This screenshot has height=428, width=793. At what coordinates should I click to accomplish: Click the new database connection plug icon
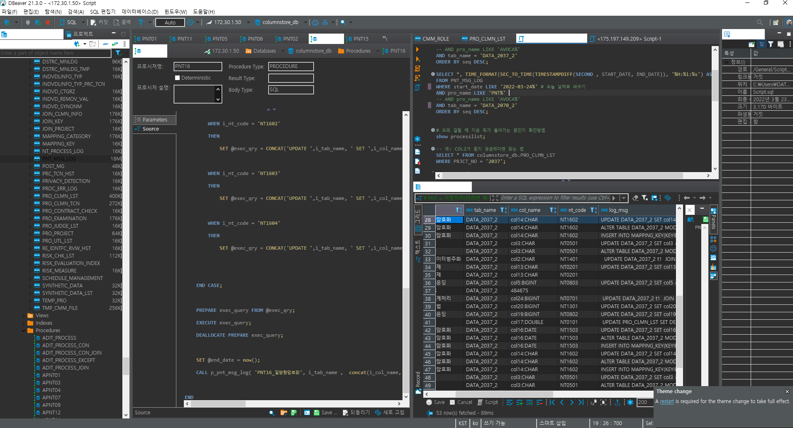point(7,22)
